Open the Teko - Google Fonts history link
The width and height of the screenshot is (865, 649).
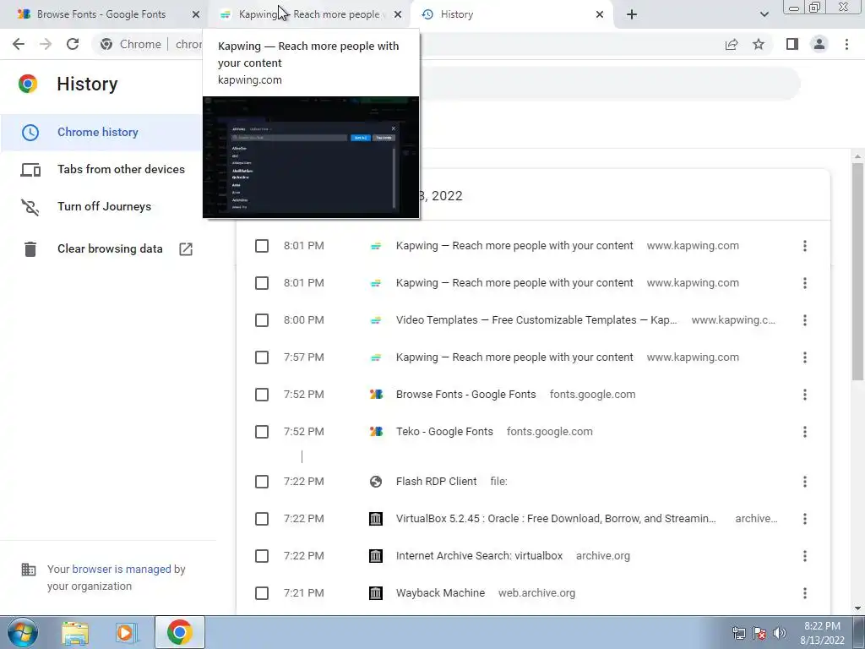coord(444,432)
